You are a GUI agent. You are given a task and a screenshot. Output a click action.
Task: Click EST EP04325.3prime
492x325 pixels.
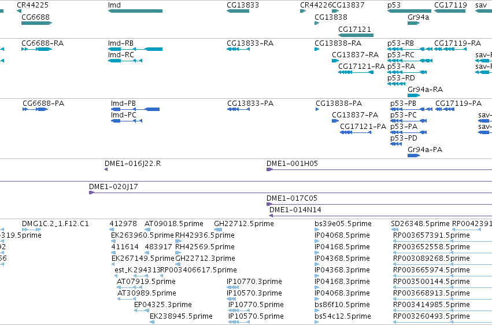142,311
